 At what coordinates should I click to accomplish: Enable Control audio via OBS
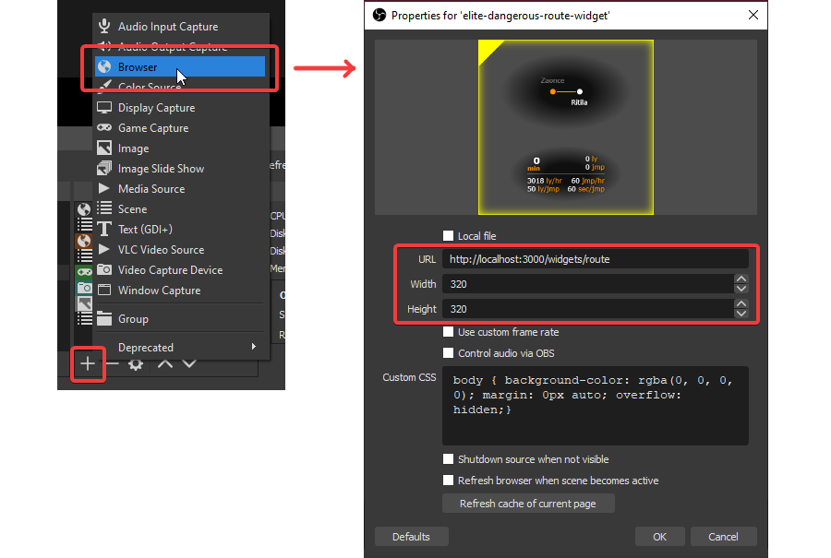[x=449, y=353]
